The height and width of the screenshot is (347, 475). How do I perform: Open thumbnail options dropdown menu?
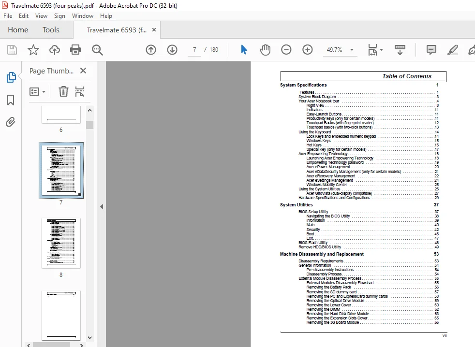coord(37,91)
